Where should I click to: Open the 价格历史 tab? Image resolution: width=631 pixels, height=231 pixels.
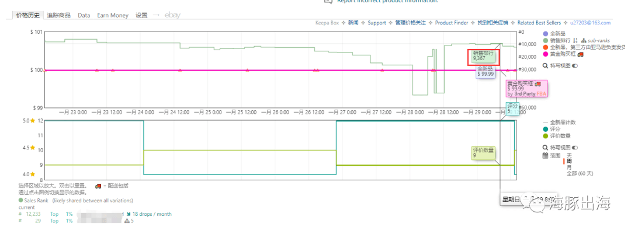[x=28, y=15]
